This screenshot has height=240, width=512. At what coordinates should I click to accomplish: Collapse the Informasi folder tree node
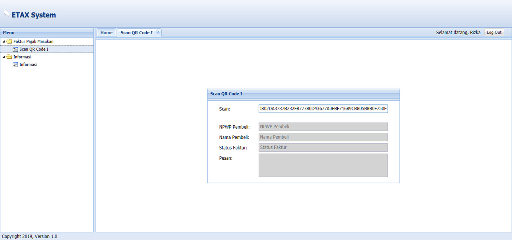coord(4,57)
